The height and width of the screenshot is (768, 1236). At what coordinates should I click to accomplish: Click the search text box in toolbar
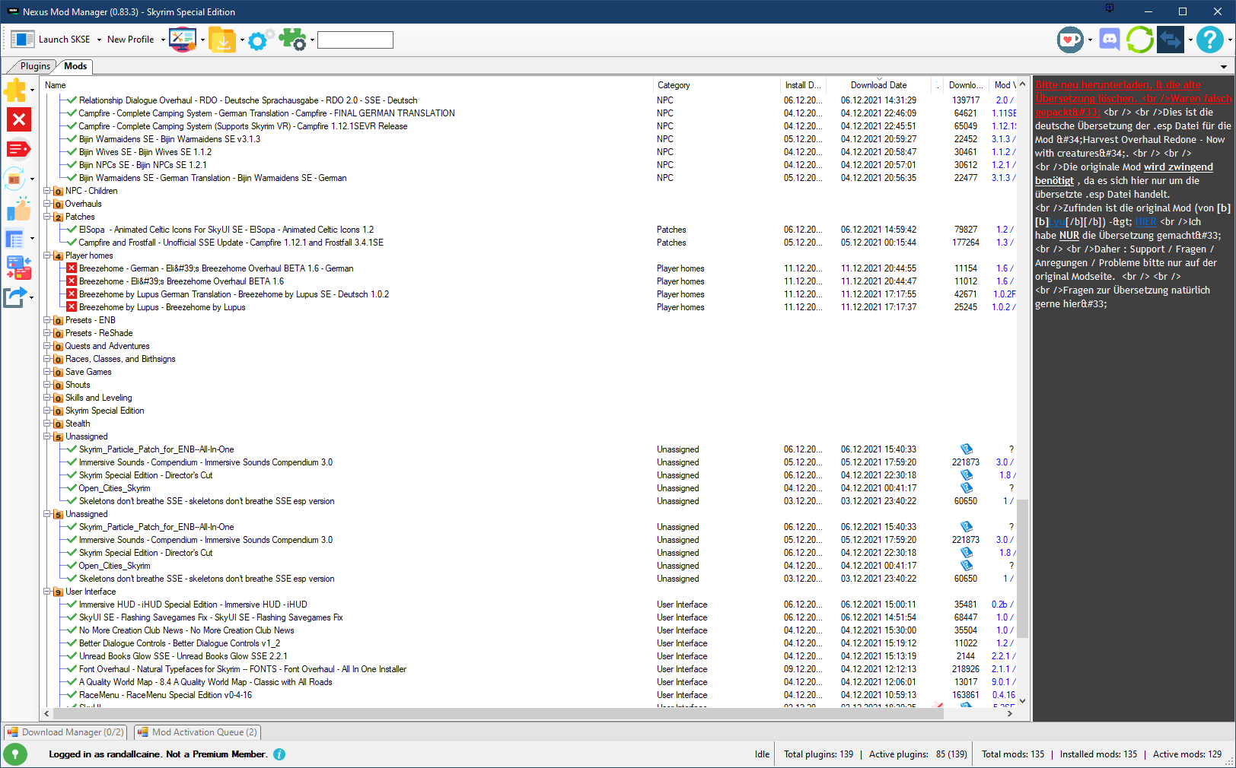coord(355,40)
